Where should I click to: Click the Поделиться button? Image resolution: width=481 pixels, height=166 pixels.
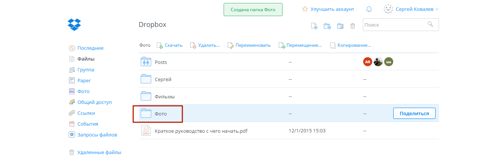coord(414,113)
